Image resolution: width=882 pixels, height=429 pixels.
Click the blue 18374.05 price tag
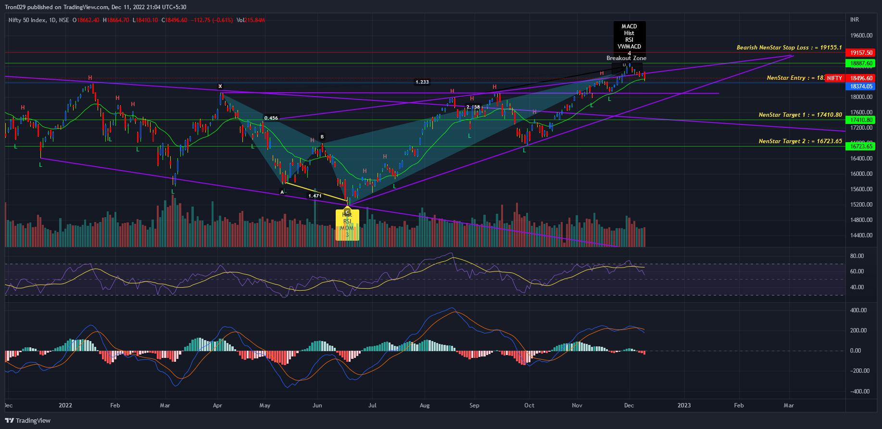click(861, 86)
